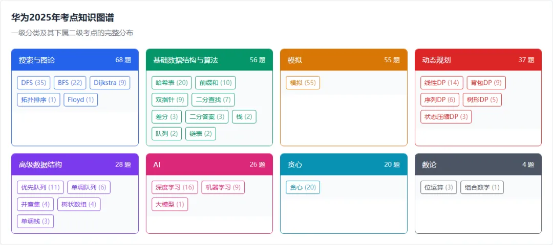Screen dimensions: 553x245
Task: Click the 哈希表 (20) tag
Action: (172, 83)
